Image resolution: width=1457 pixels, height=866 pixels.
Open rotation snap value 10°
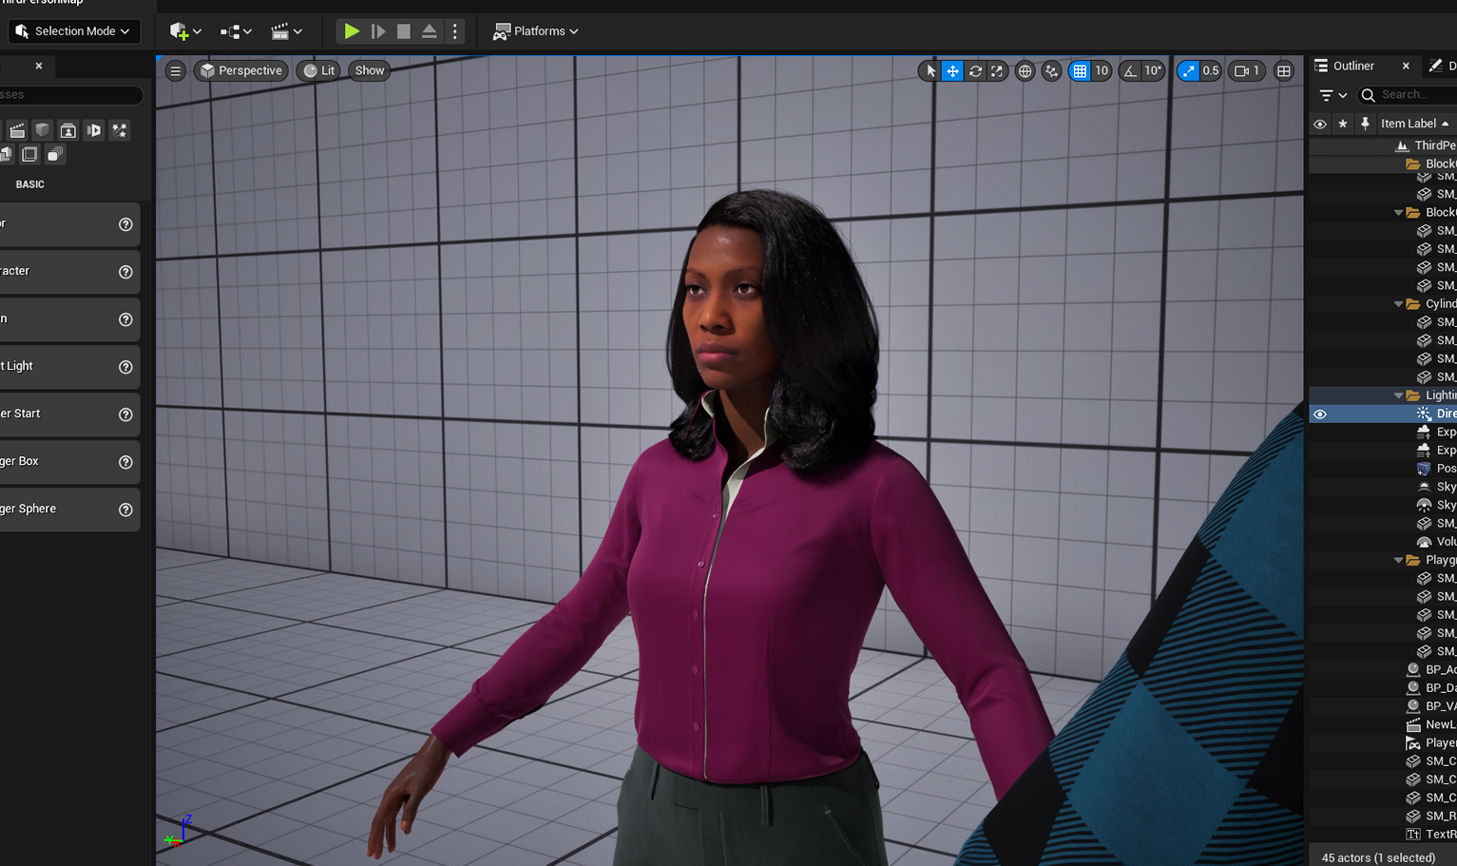click(x=1153, y=70)
